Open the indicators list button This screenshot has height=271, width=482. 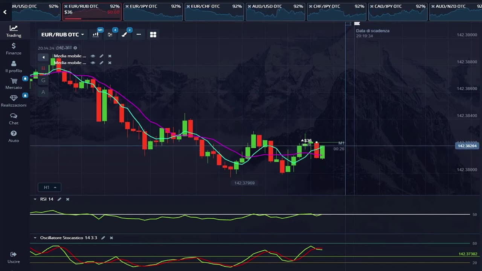point(110,34)
